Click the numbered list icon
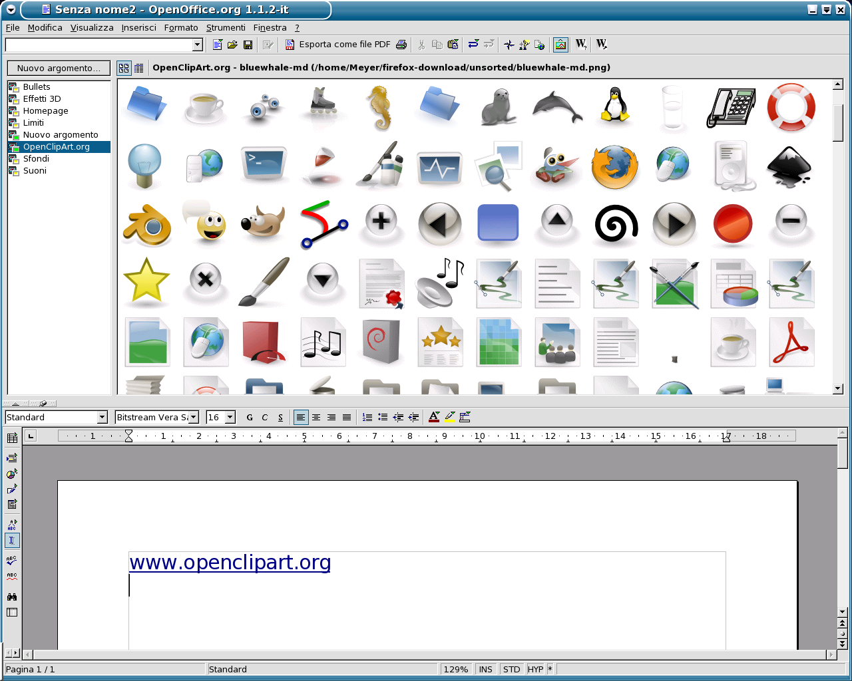852x681 pixels. [367, 417]
